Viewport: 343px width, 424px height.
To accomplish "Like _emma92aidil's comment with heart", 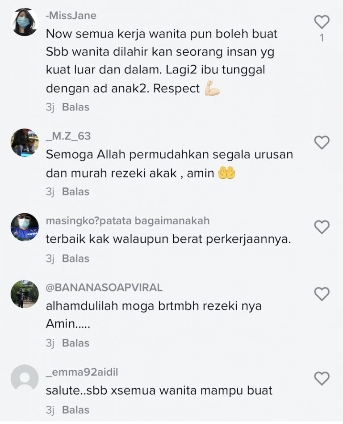I will (x=322, y=378).
